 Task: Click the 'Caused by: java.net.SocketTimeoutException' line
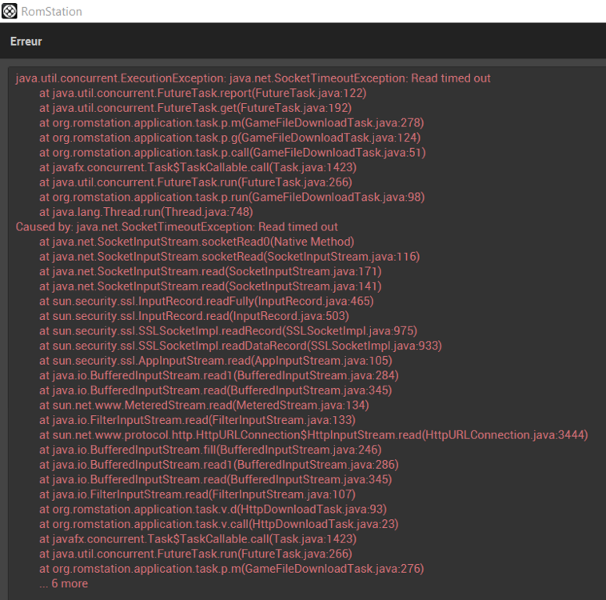[x=177, y=226]
